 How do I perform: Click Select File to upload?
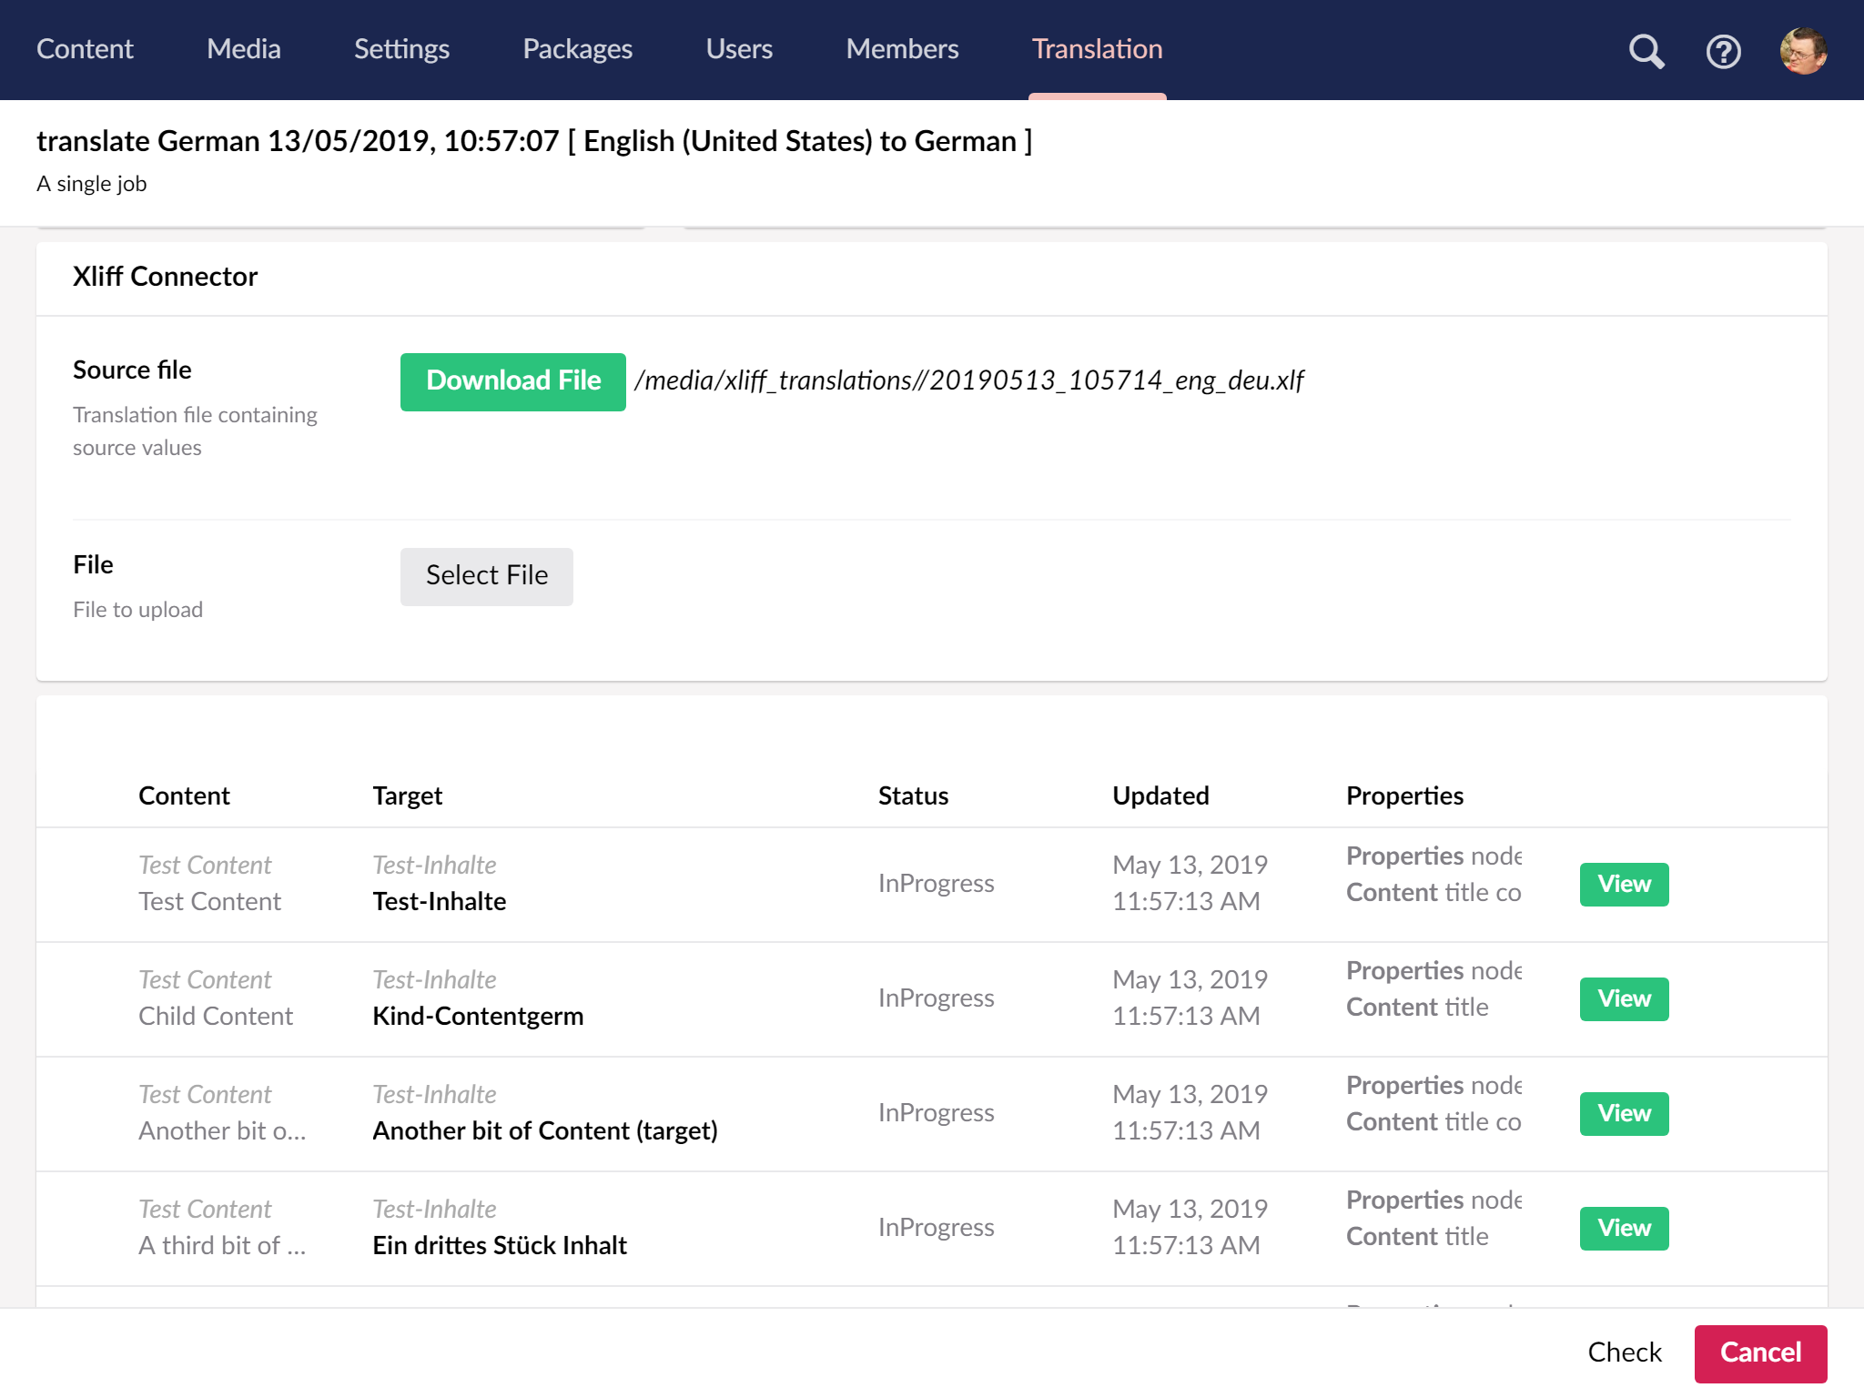pyautogui.click(x=486, y=576)
